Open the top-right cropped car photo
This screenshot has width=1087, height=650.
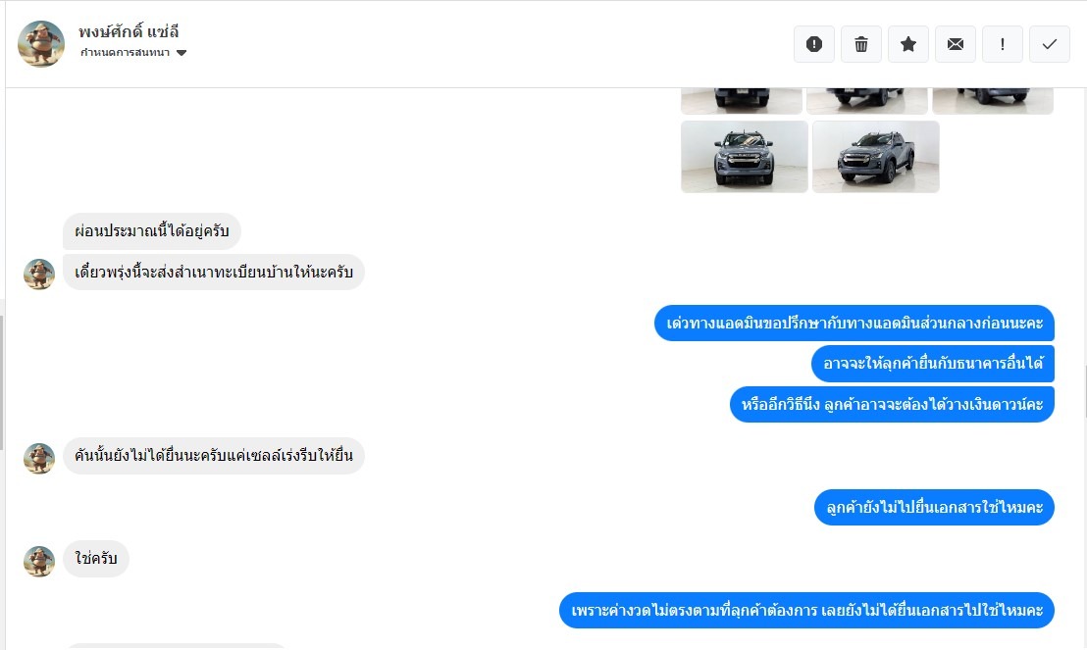click(x=993, y=101)
